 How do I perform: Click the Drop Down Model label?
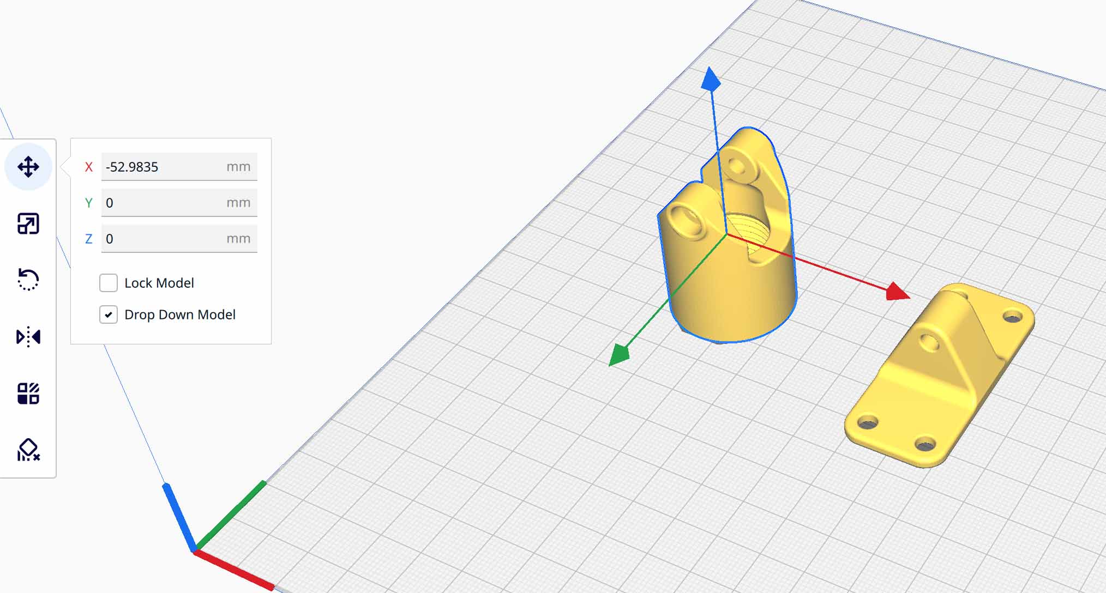[180, 314]
